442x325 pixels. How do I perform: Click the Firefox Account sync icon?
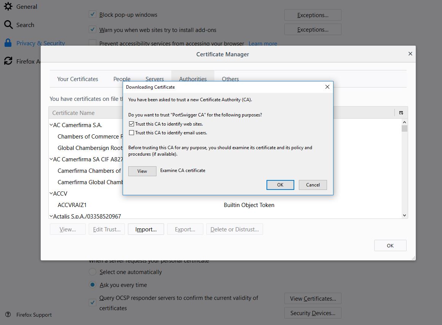[x=8, y=61]
